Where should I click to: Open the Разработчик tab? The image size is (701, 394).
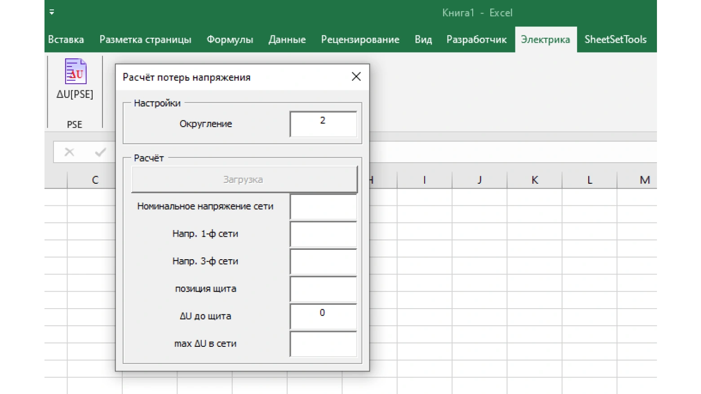476,40
